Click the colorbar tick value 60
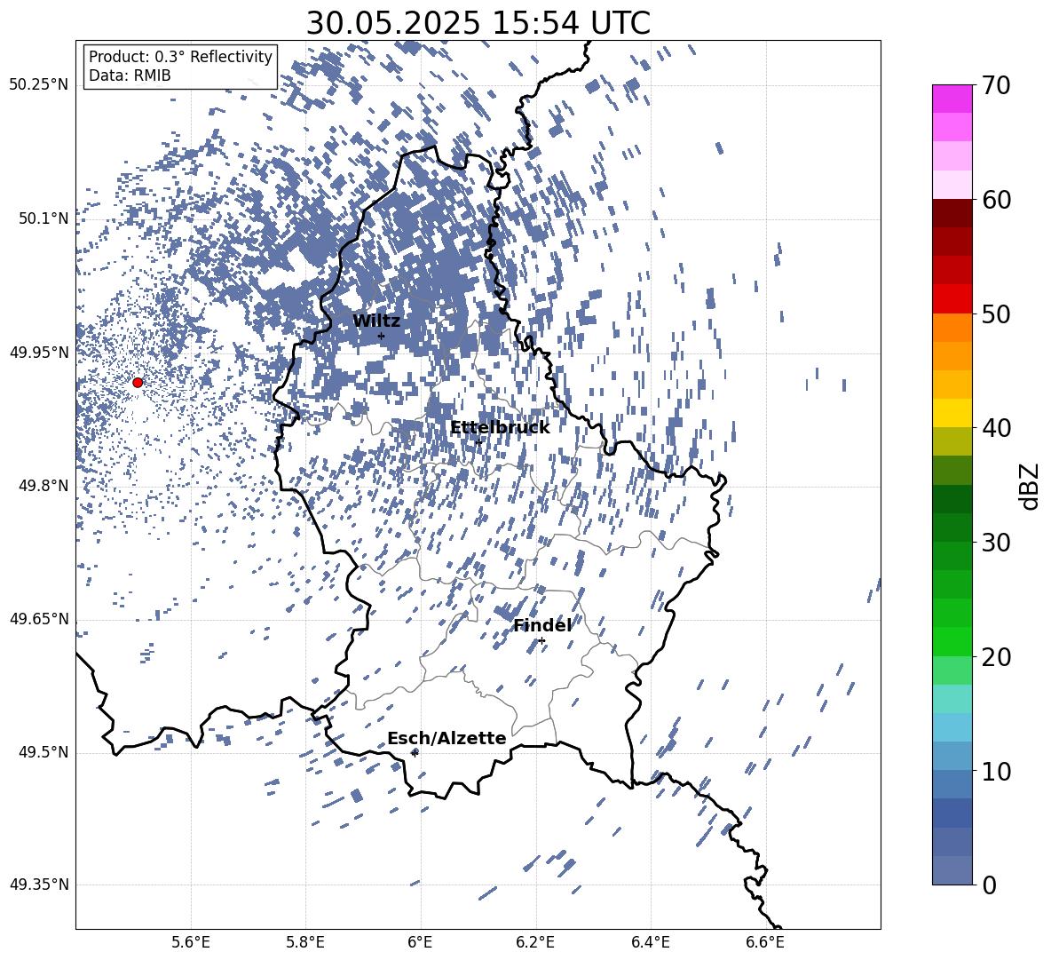Image resolution: width=1051 pixels, height=960 pixels. [996, 200]
